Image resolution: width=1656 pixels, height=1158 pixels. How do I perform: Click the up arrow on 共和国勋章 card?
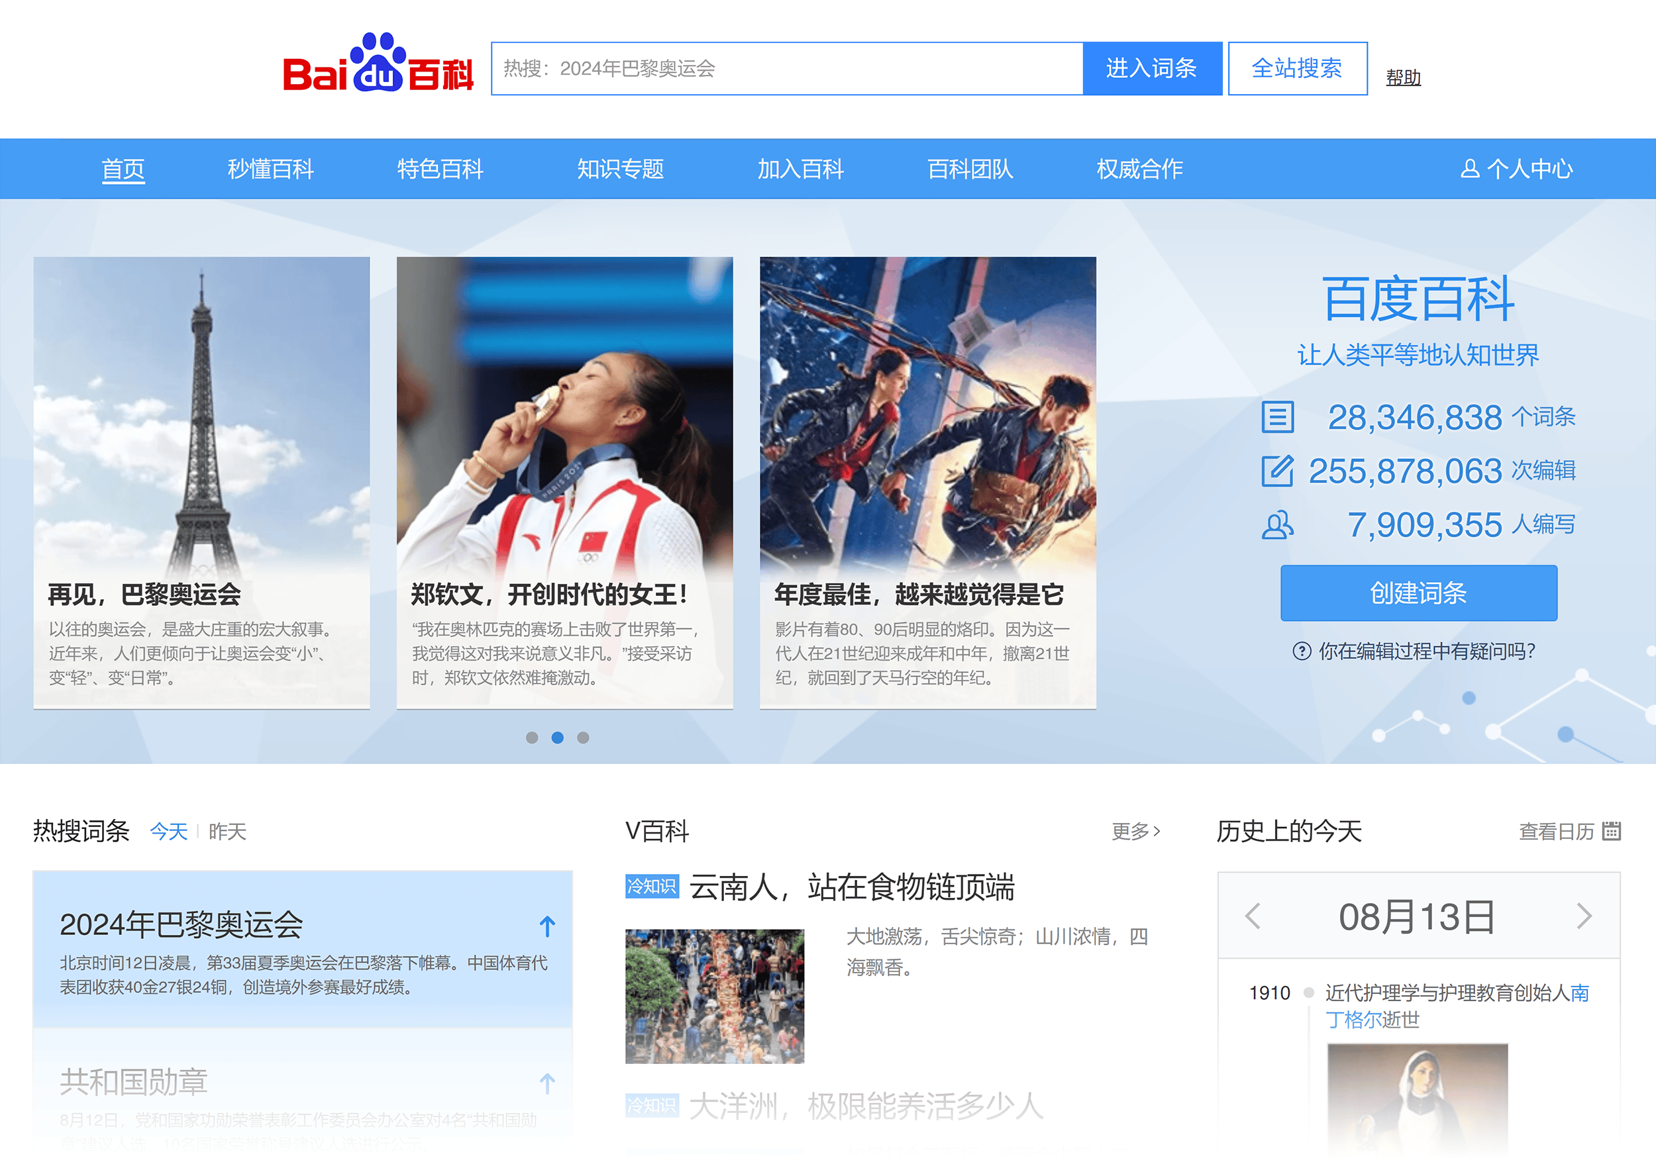[x=547, y=1083]
